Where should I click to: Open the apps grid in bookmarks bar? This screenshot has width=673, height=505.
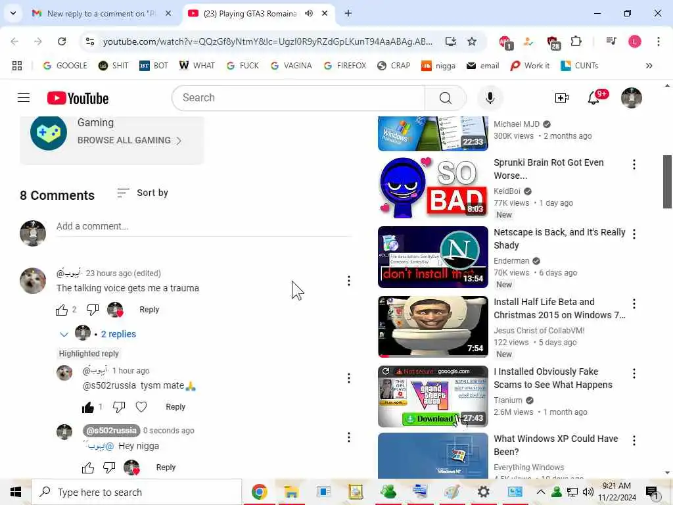point(16,66)
